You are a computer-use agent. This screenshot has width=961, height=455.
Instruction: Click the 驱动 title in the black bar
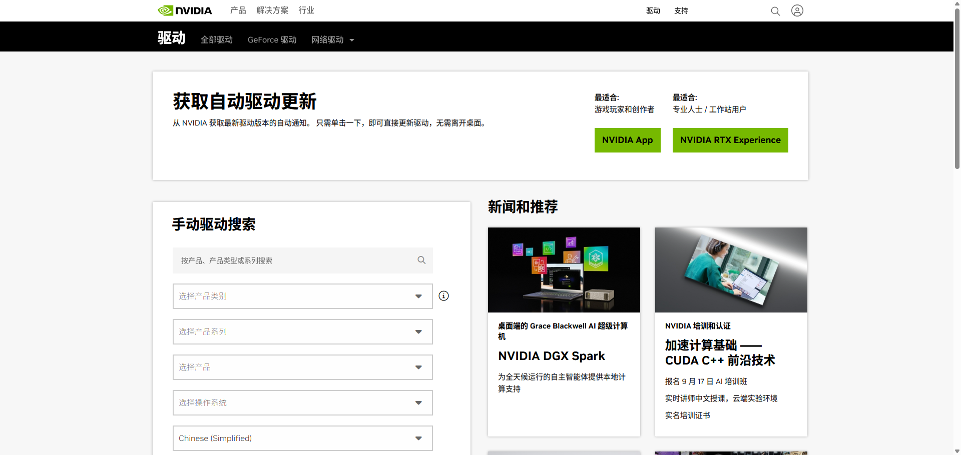(x=172, y=37)
